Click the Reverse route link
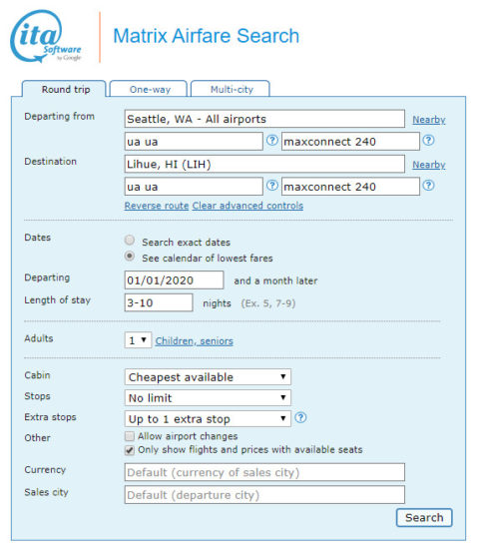 (x=157, y=206)
